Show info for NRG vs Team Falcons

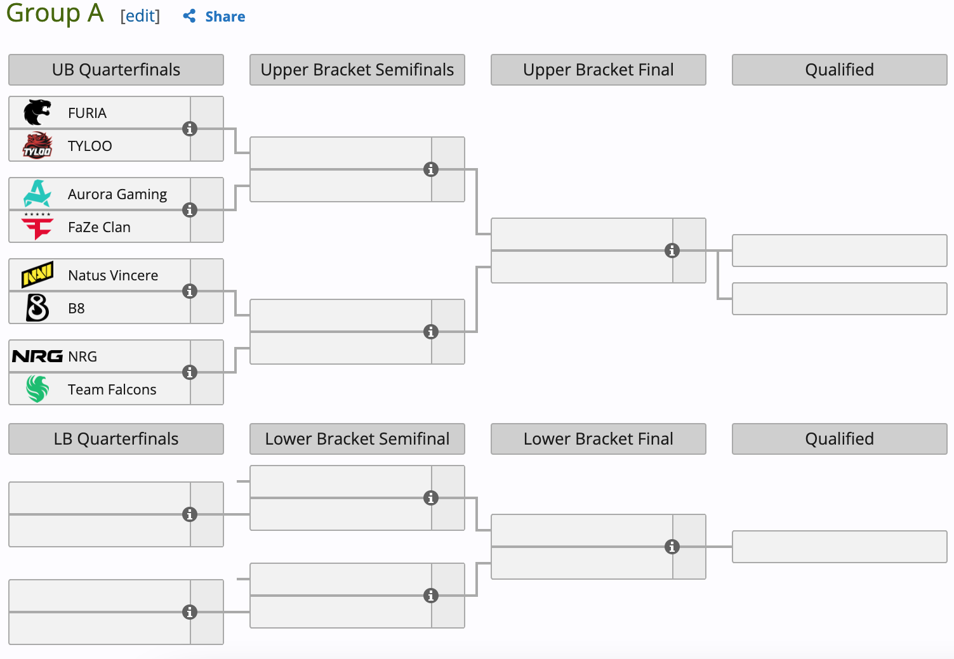(190, 372)
